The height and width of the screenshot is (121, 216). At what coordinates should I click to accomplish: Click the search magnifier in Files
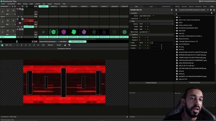pos(177,14)
